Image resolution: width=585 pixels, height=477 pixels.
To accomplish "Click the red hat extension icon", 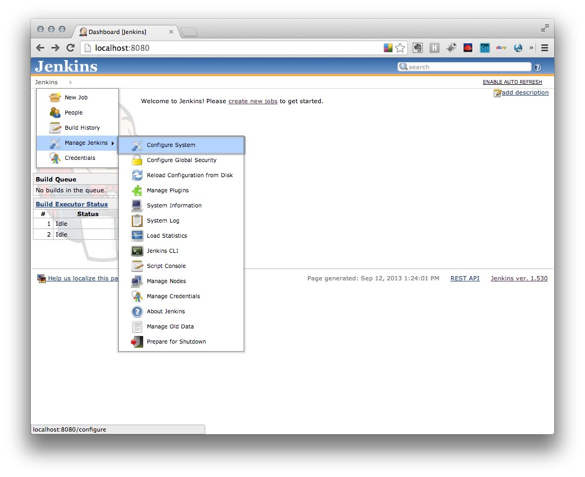I will point(468,48).
